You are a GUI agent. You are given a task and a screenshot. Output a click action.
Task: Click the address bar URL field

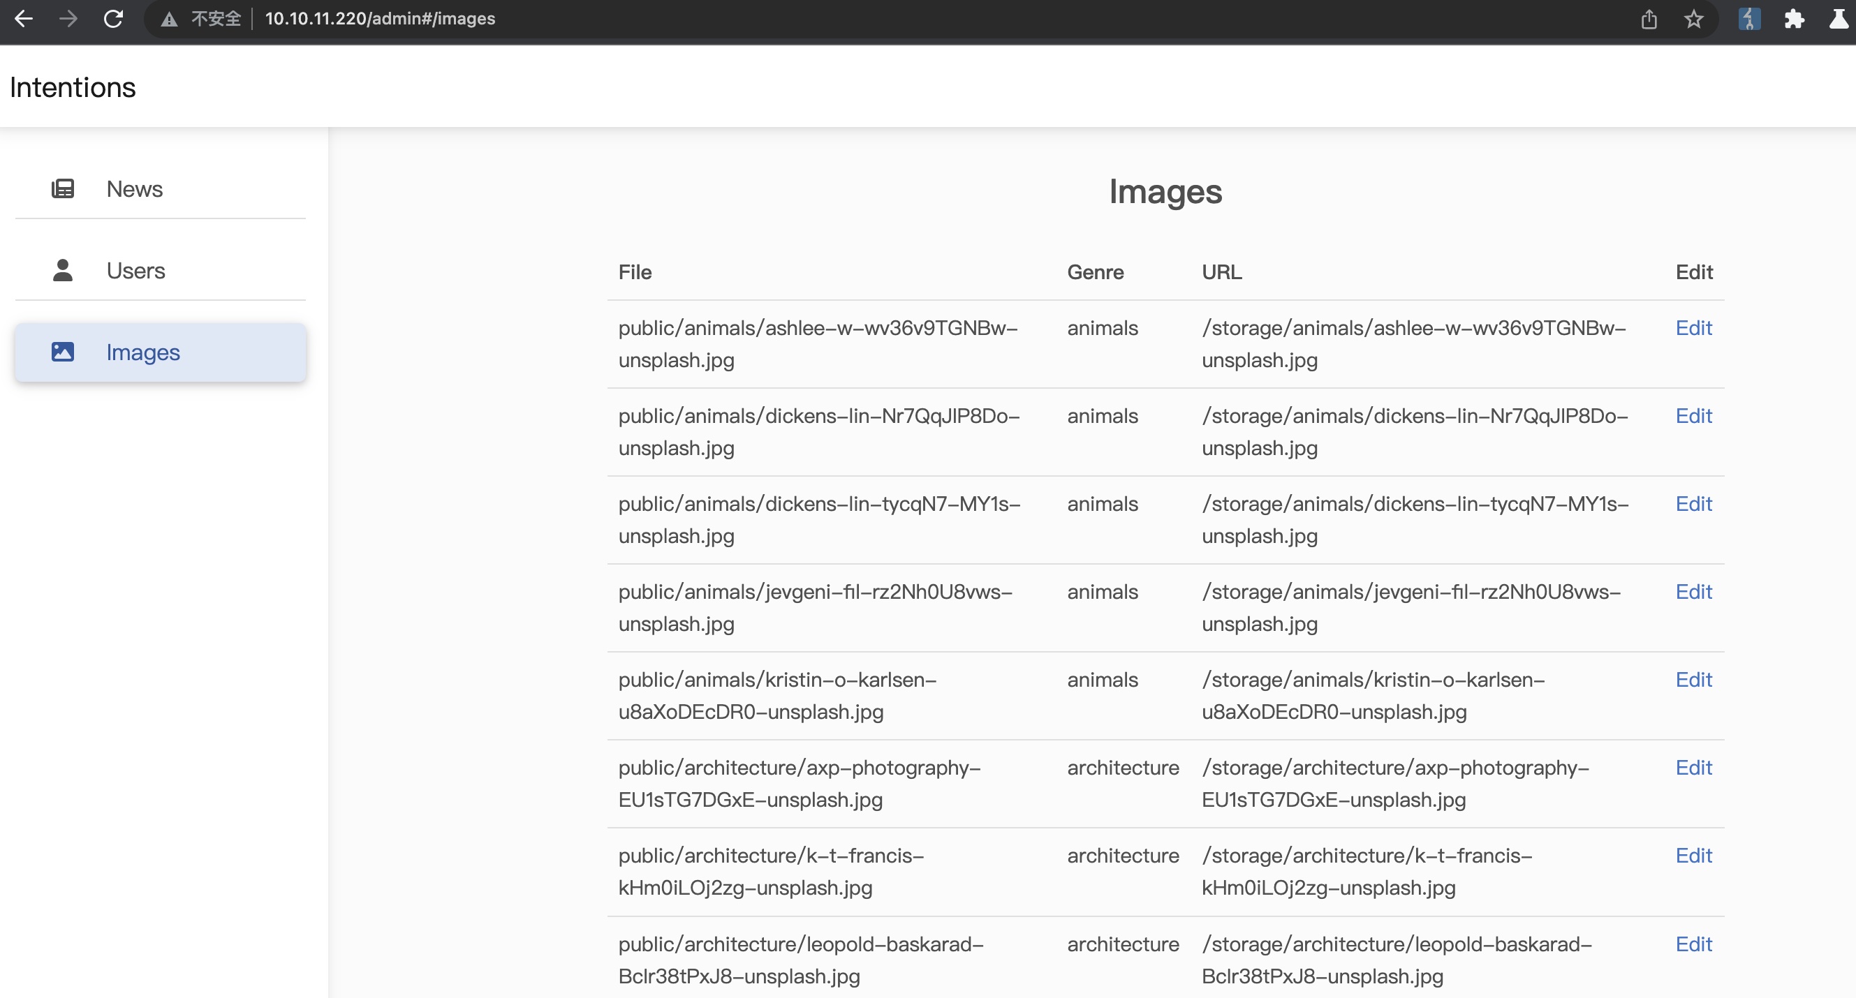(380, 19)
